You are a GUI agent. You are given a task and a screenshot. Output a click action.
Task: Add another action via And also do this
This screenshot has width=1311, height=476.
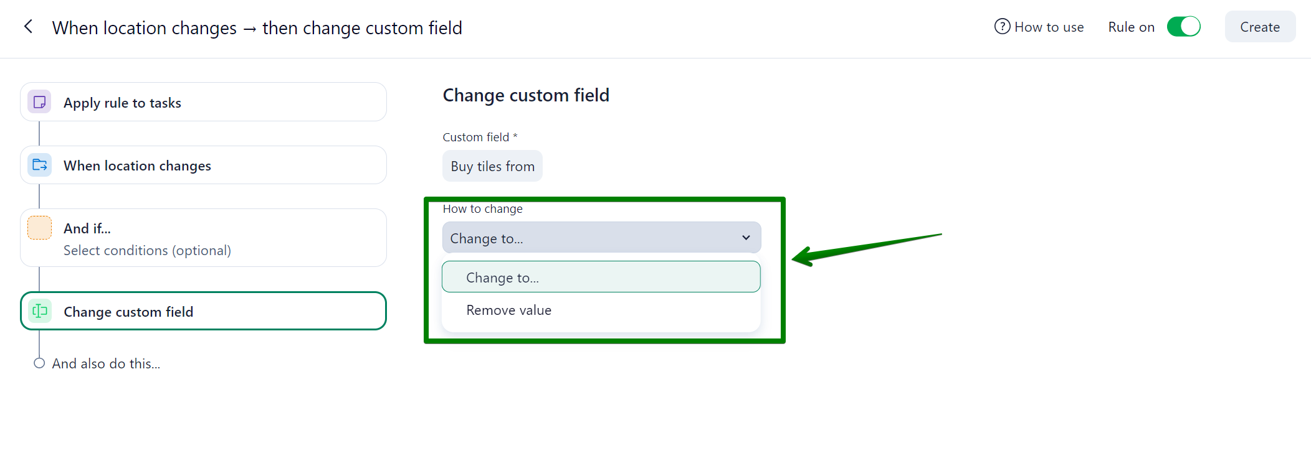click(x=107, y=363)
